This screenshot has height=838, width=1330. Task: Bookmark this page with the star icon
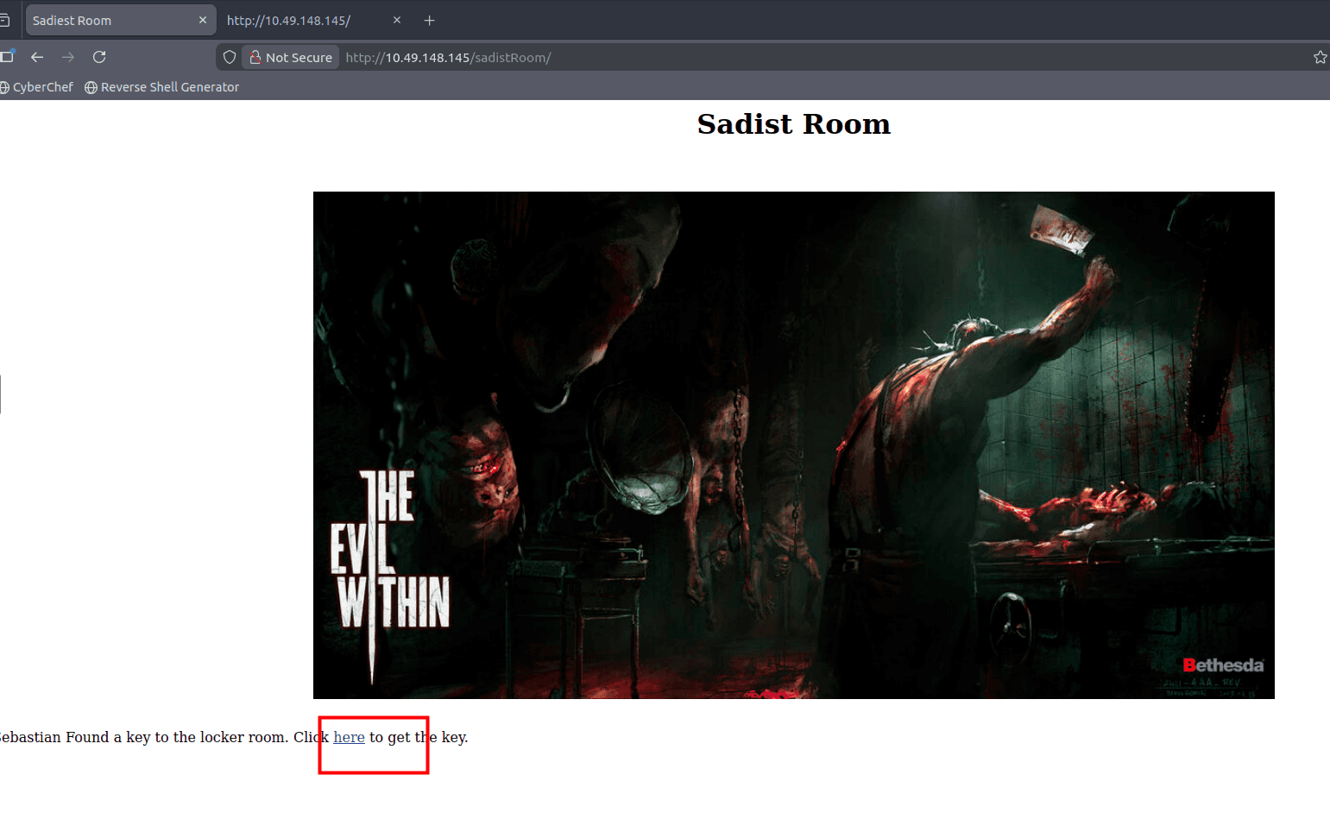point(1320,57)
